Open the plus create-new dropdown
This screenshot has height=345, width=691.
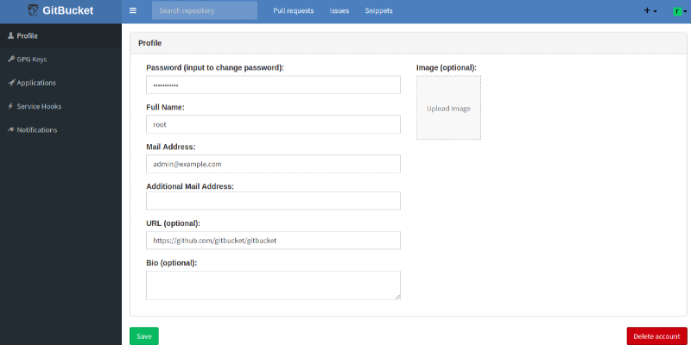[x=650, y=11]
